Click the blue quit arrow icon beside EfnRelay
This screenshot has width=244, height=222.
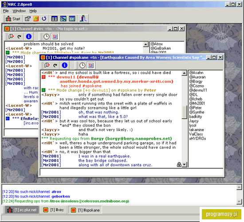pos(8,119)
